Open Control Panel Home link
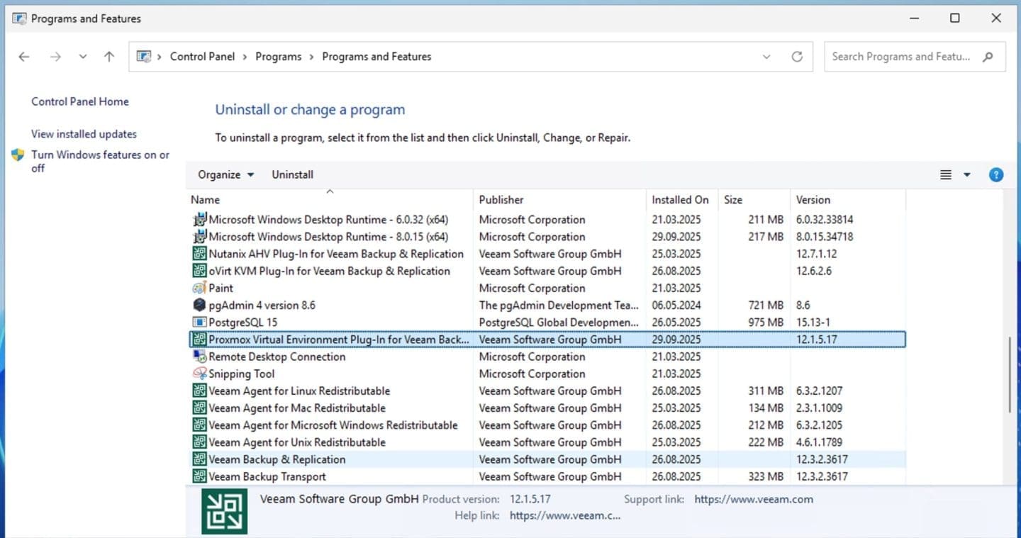This screenshot has height=538, width=1021. [x=80, y=101]
